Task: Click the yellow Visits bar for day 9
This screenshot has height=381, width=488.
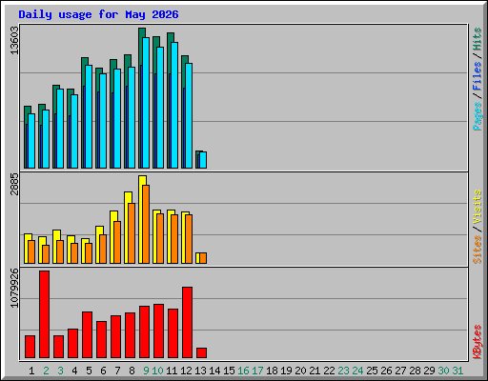Action: pyautogui.click(x=140, y=219)
